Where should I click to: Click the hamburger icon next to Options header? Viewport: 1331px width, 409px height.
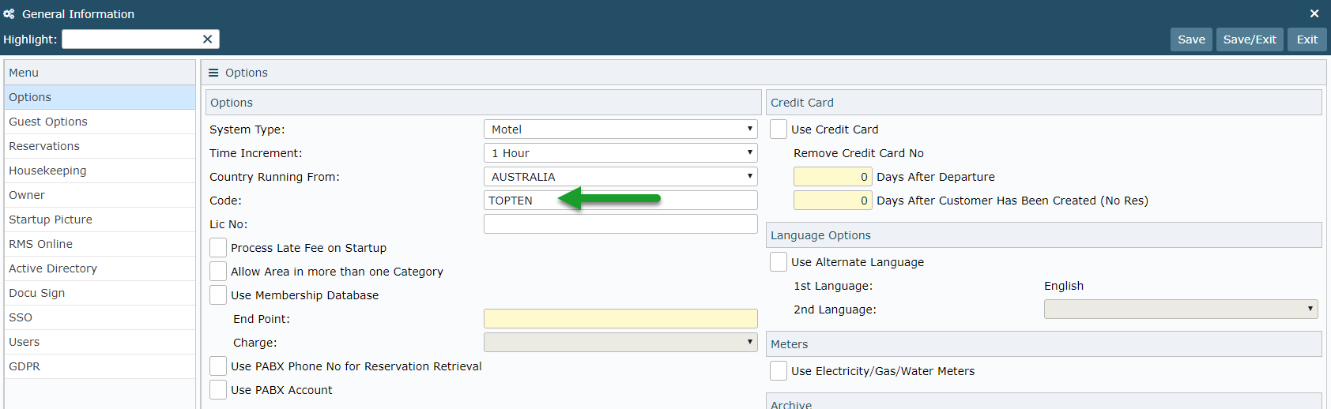tap(213, 73)
